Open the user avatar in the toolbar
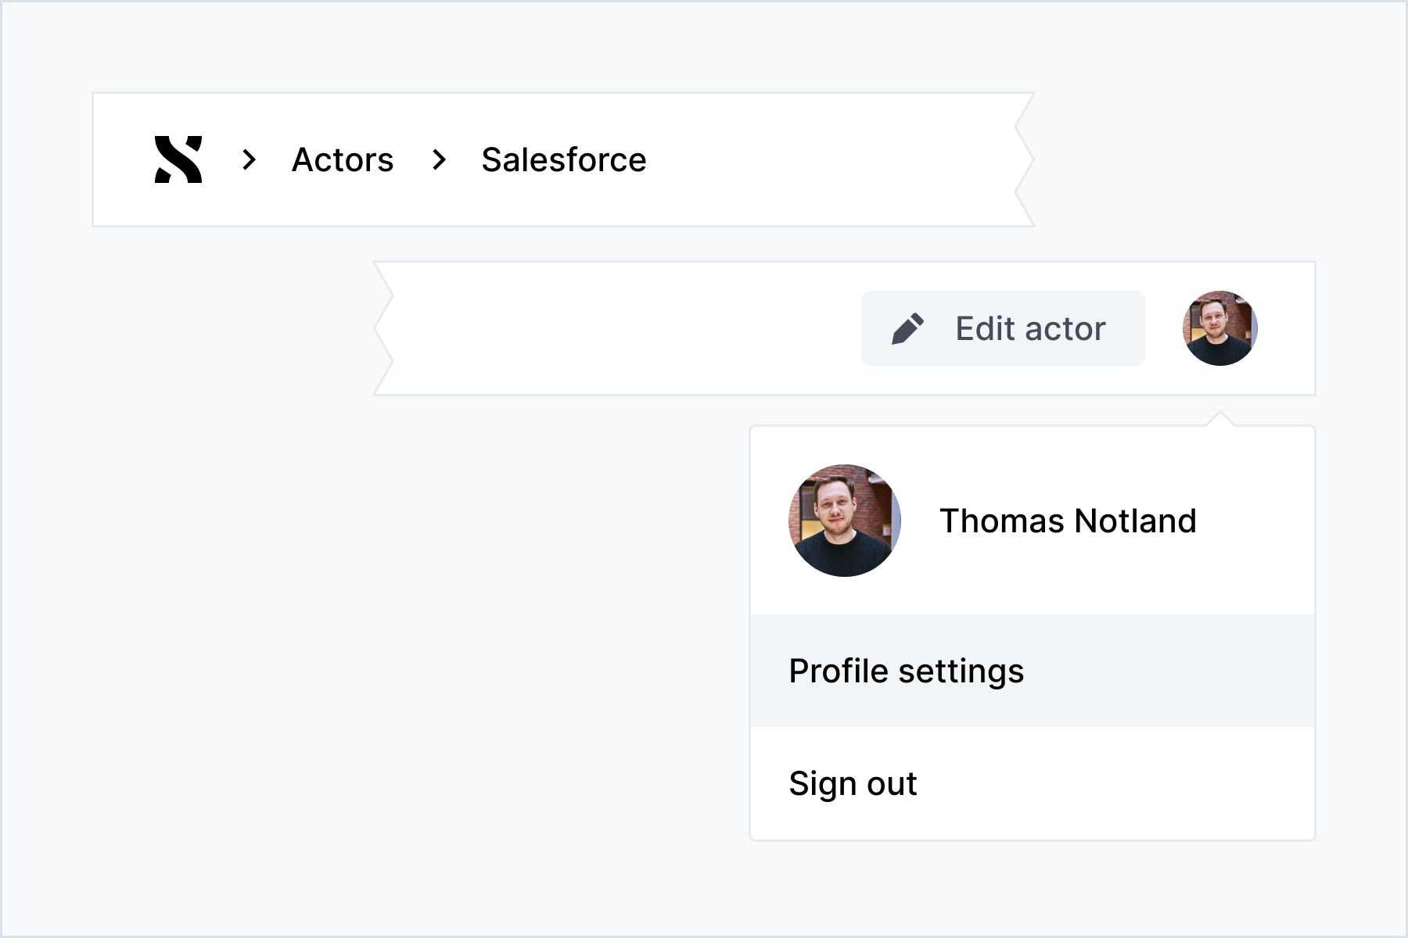 tap(1219, 328)
